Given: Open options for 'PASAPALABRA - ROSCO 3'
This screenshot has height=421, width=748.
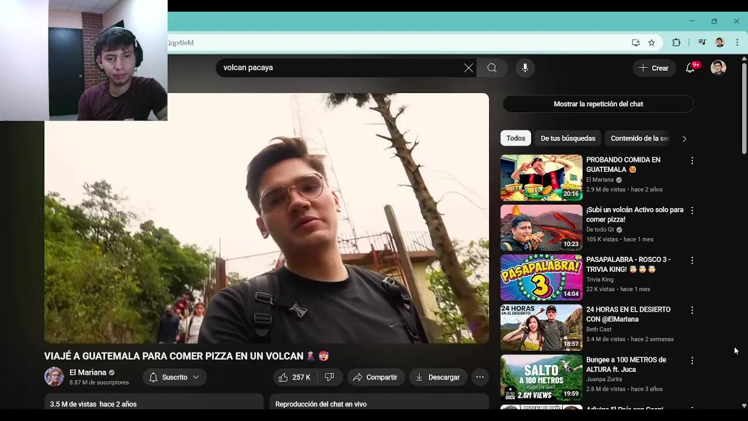Looking at the screenshot, I should point(692,260).
